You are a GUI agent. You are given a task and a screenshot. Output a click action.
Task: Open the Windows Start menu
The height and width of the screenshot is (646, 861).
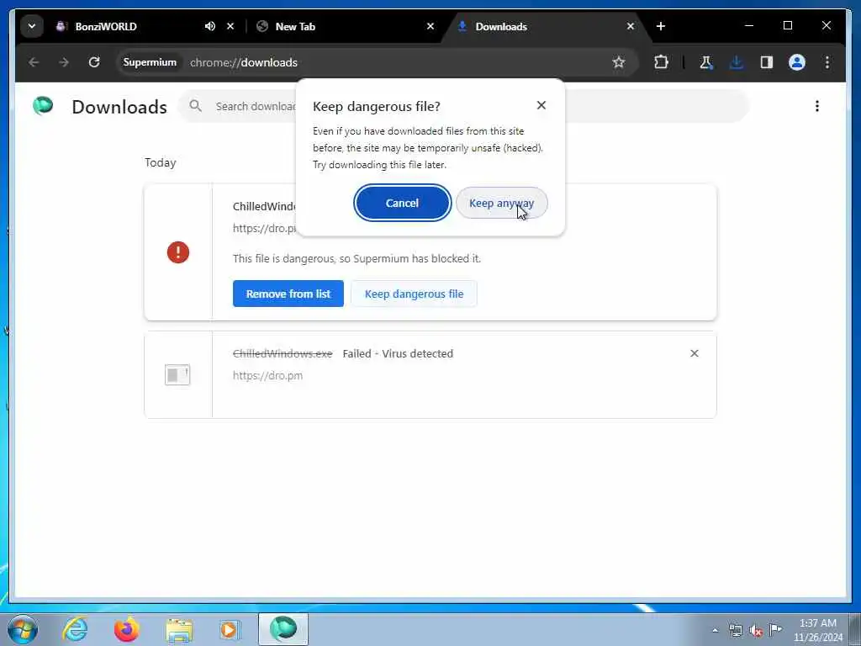tap(23, 629)
